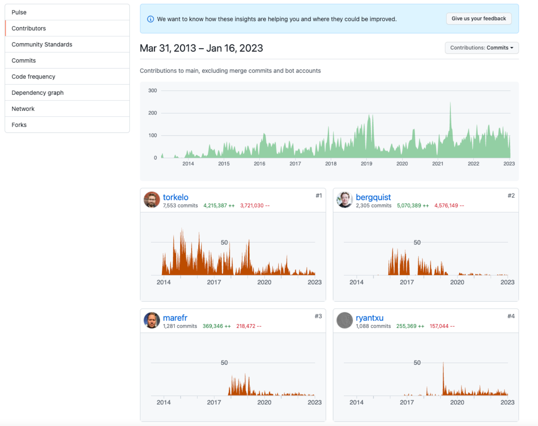The image size is (538, 426).
Task: Open Code frequency in the sidebar
Action: point(33,77)
